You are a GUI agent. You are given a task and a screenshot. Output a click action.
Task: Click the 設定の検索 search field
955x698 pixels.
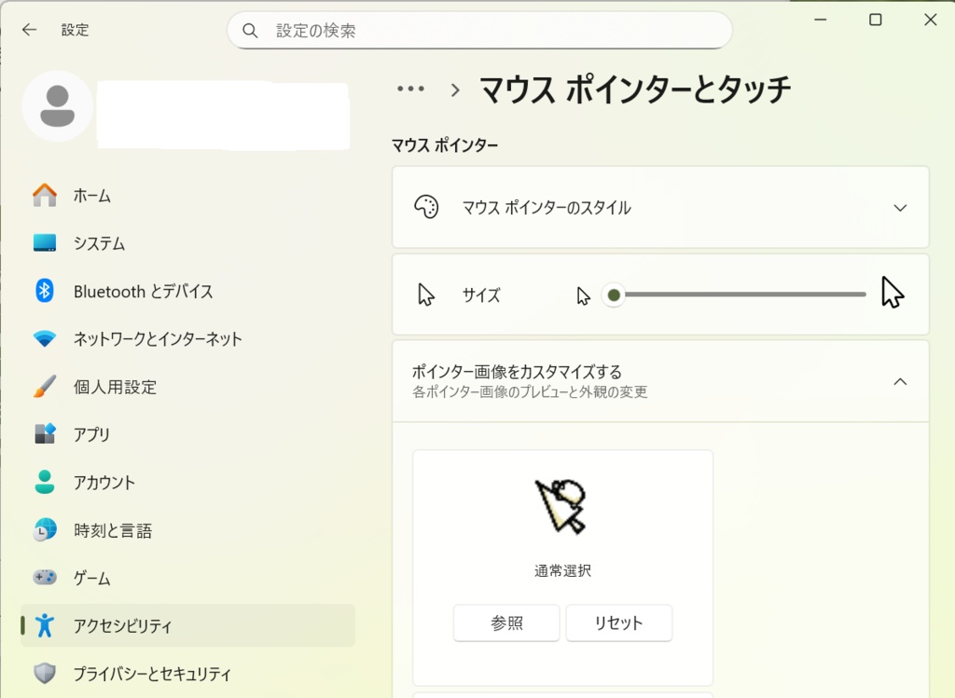coord(480,30)
